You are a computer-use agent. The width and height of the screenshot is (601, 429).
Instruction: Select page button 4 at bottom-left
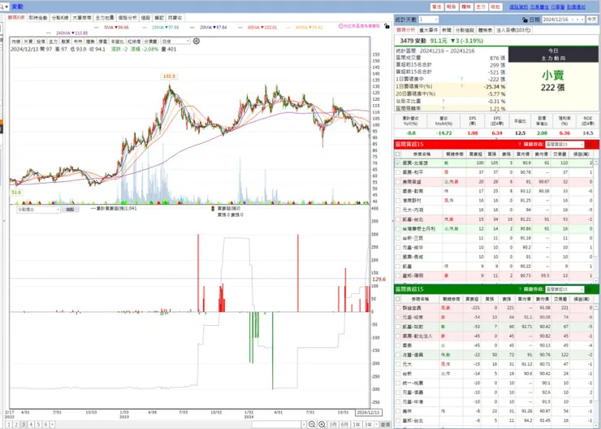click(x=31, y=424)
